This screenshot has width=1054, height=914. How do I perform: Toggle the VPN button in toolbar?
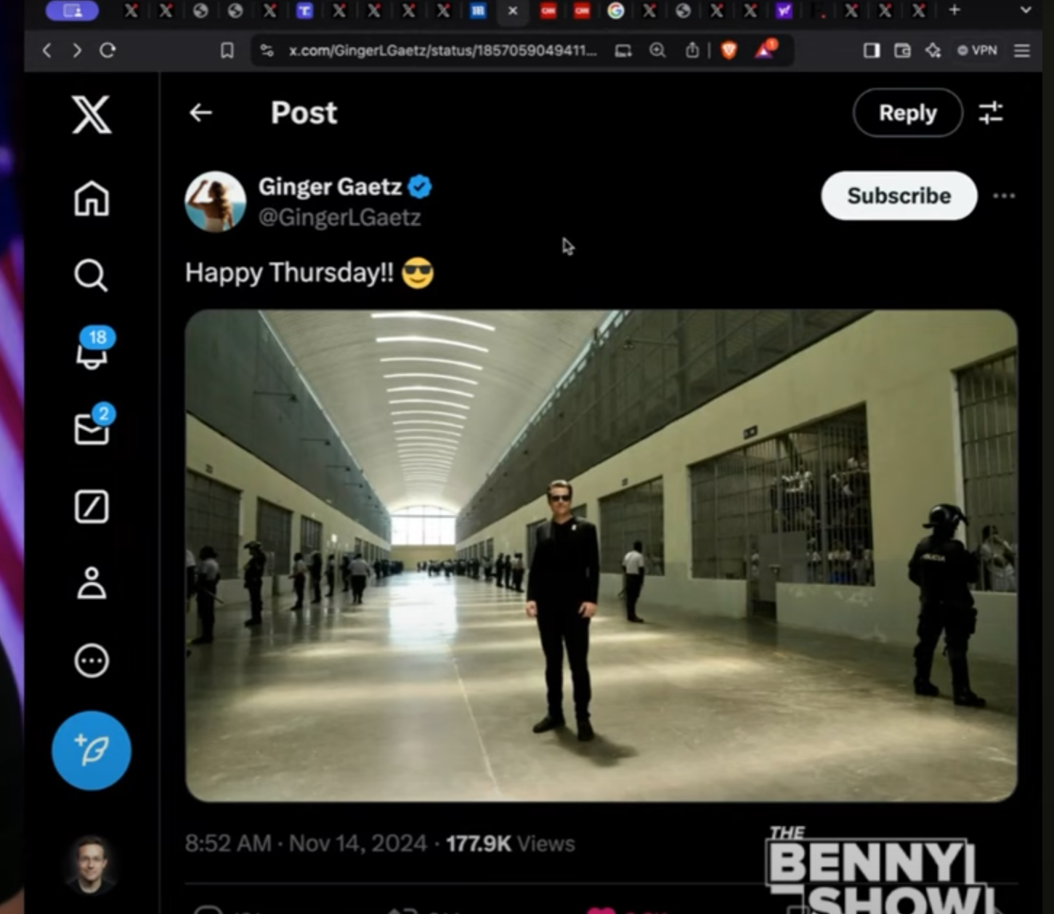coord(977,50)
